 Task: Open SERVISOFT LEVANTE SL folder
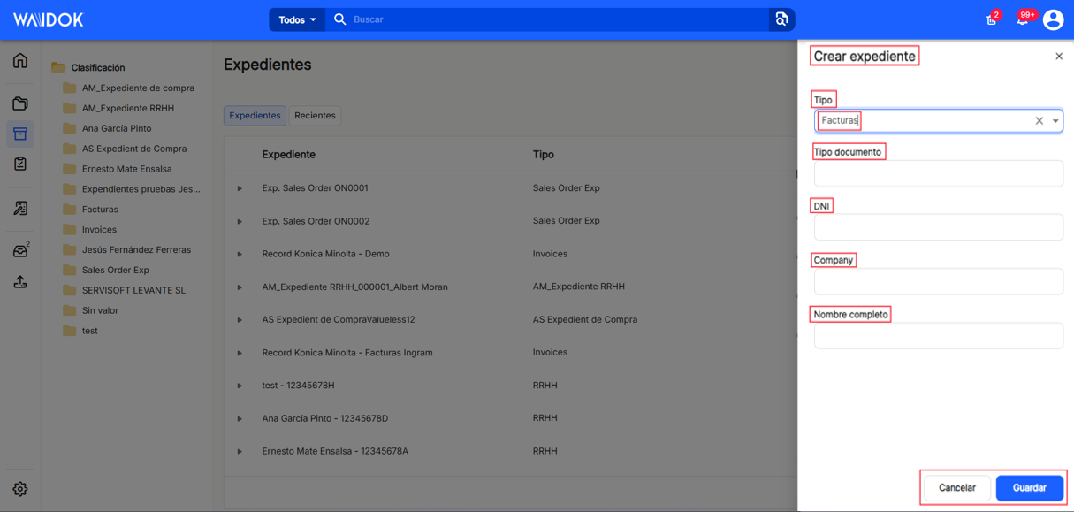click(x=125, y=291)
